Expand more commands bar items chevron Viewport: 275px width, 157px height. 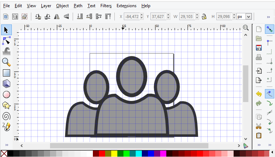[x=259, y=145]
